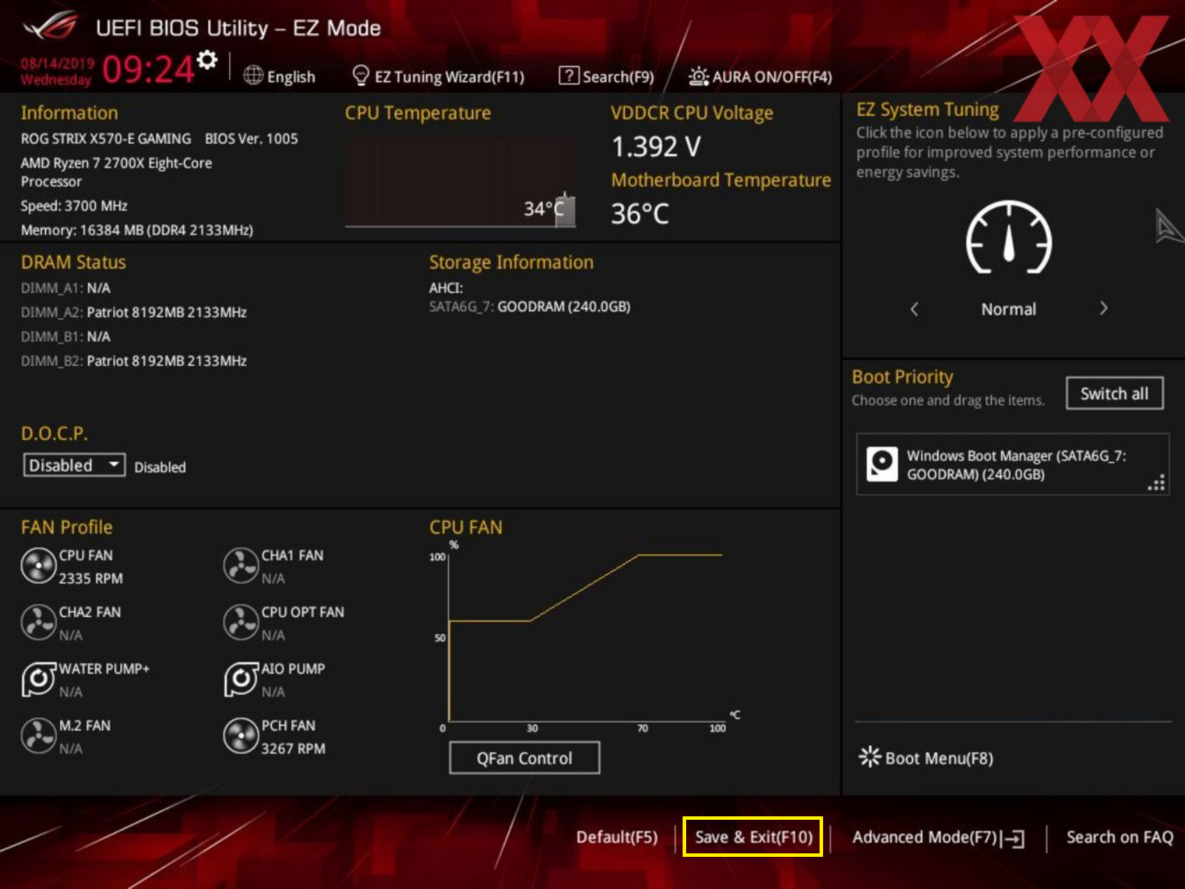This screenshot has height=889, width=1185.
Task: Click the 1.392 V voltage value
Action: 656,147
